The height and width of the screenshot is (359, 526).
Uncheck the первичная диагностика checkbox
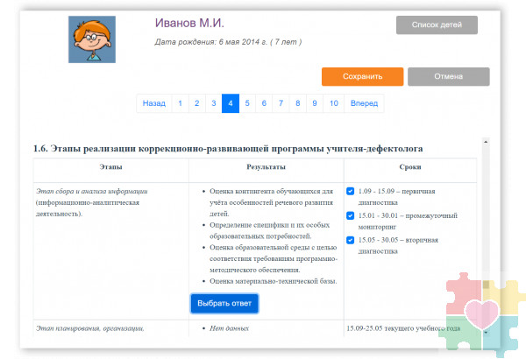click(351, 190)
